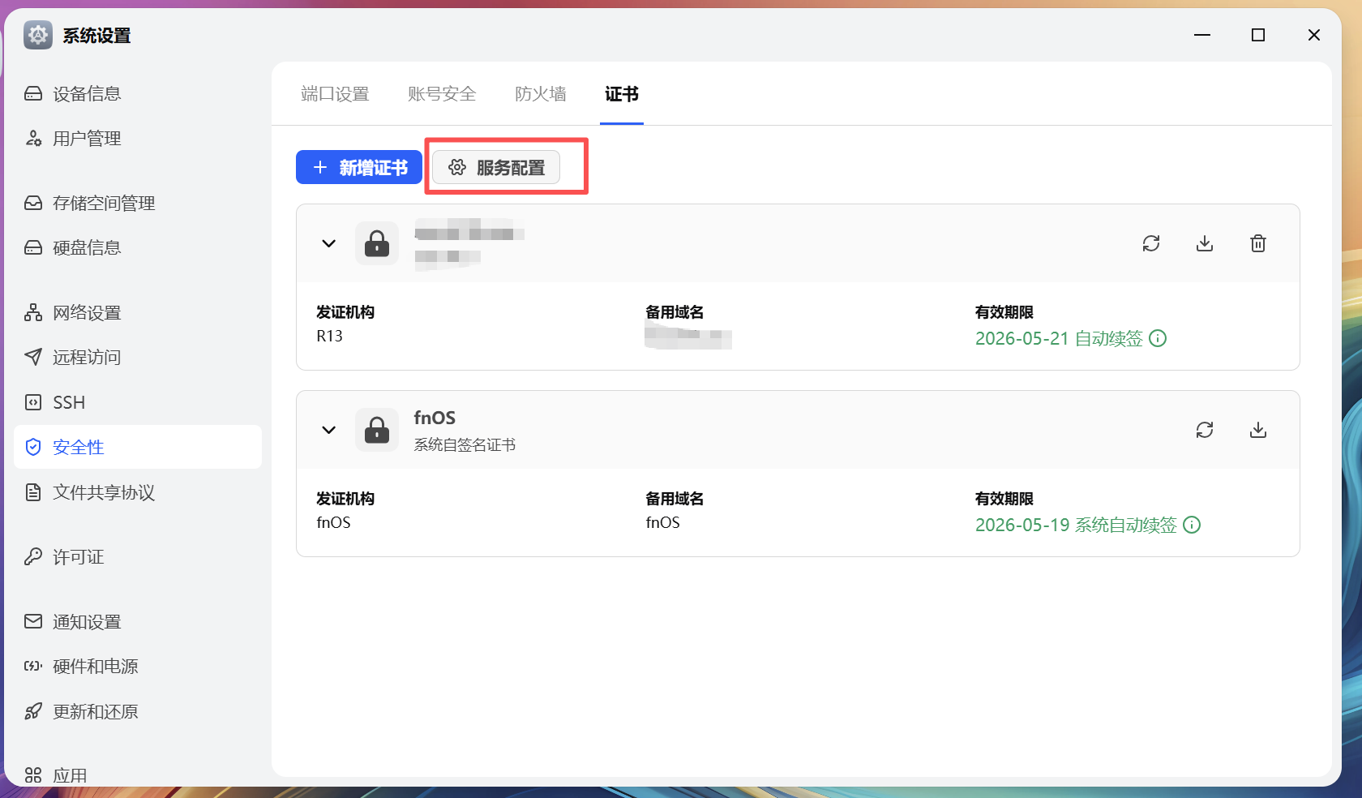Click info icon next to 自动续签

[1159, 338]
